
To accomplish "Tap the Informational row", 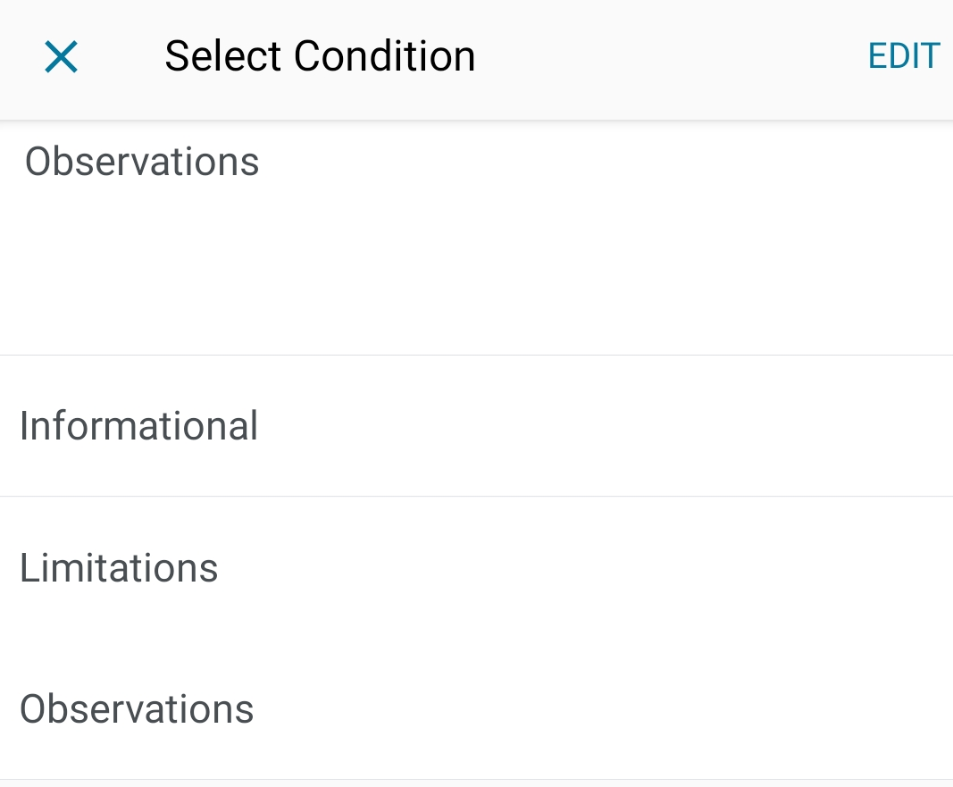I will click(x=476, y=426).
